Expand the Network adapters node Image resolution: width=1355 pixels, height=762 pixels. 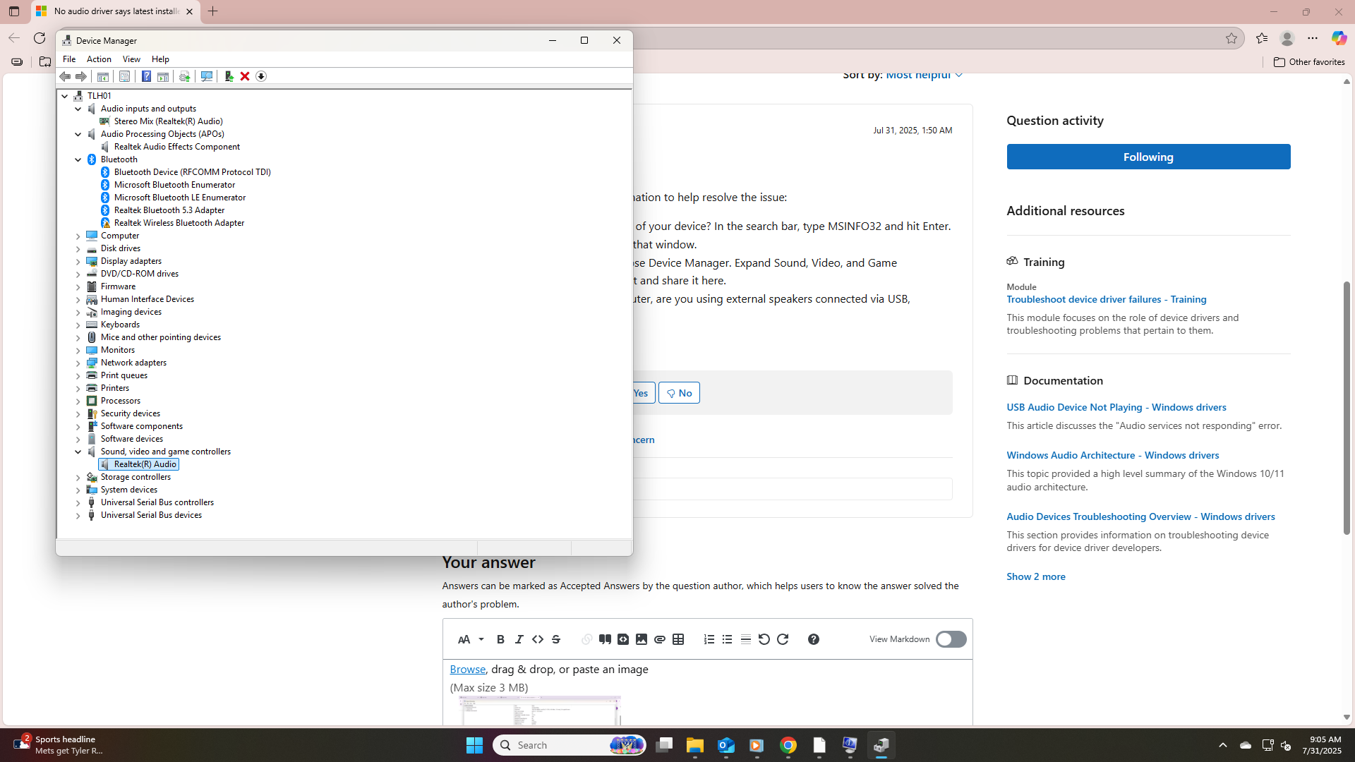[x=78, y=363]
